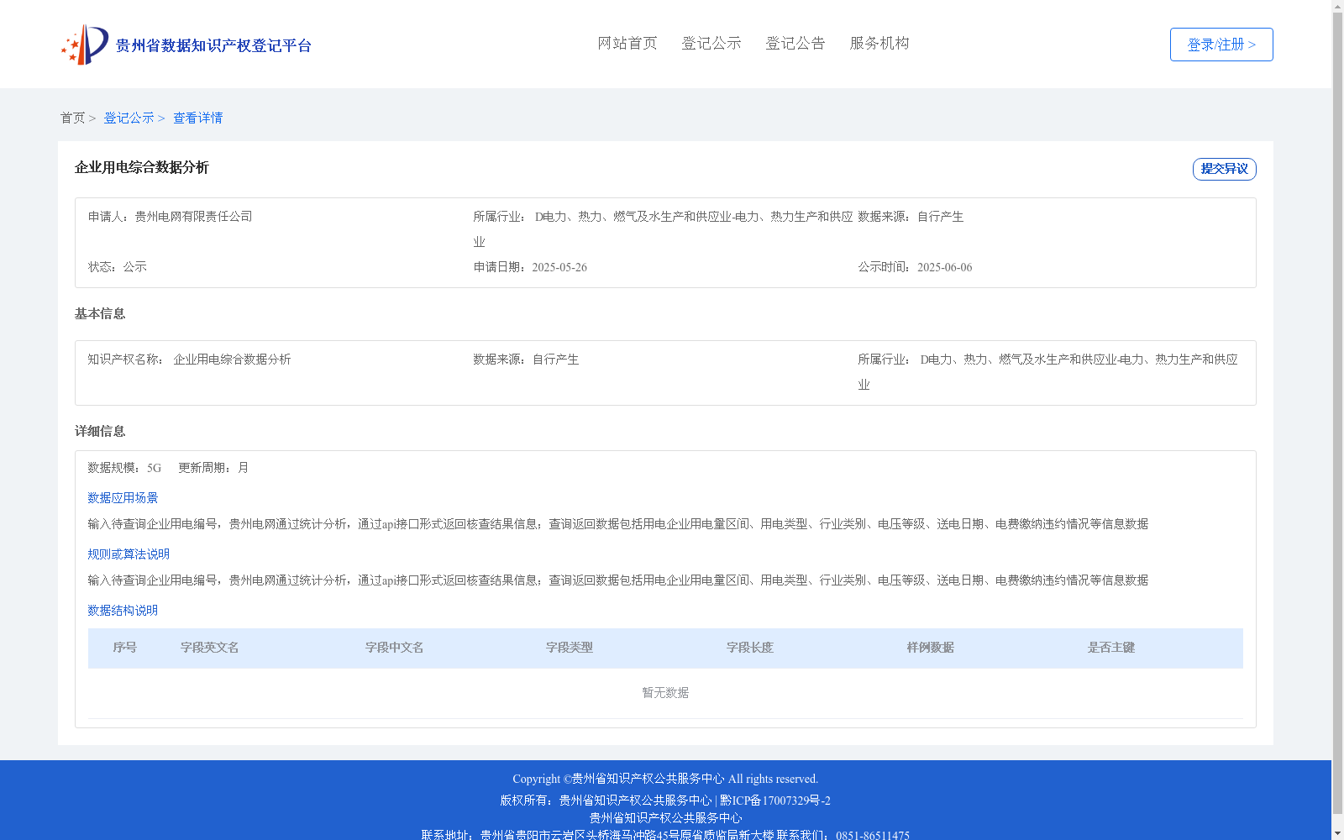Click 字段英文名 column header
1344x840 pixels.
[210, 648]
